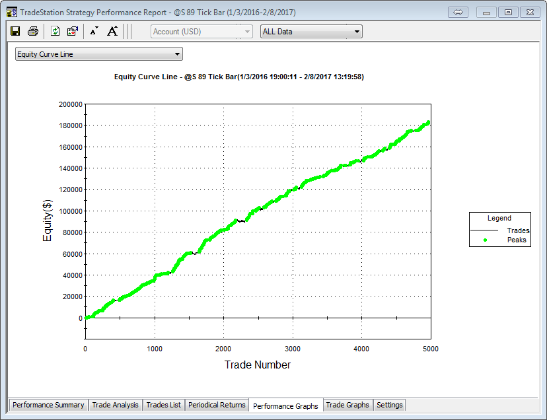Open the Trade Analysis tab

pos(116,405)
